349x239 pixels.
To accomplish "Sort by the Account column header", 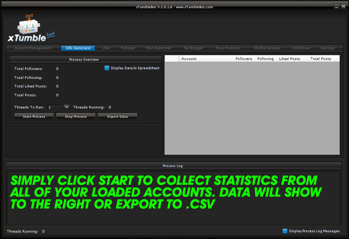I will [206, 59].
